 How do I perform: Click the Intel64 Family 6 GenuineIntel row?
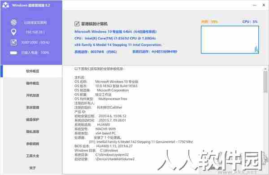tap(141, 142)
